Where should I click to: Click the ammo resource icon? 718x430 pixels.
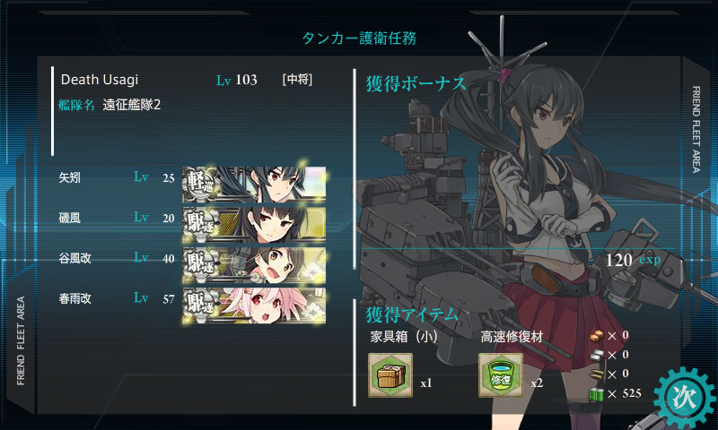tap(596, 374)
